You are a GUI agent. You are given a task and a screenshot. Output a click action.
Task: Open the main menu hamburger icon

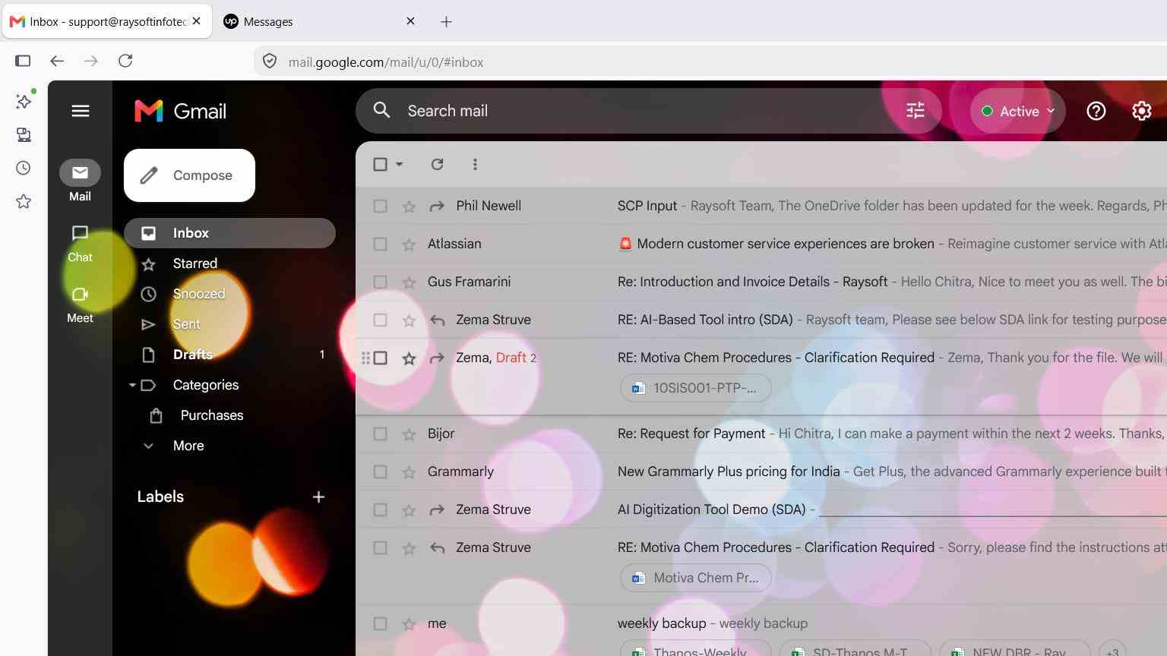[x=81, y=111]
